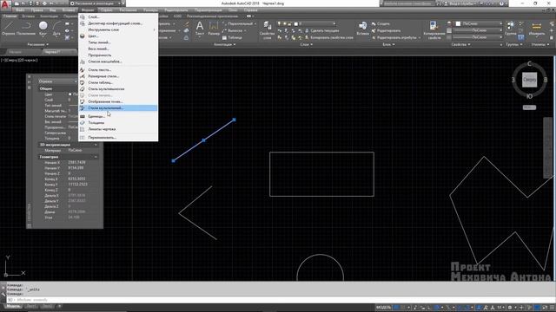Viewport: 556px width, 312px height.
Task: Select the Круг (circle) tool
Action: (43, 28)
